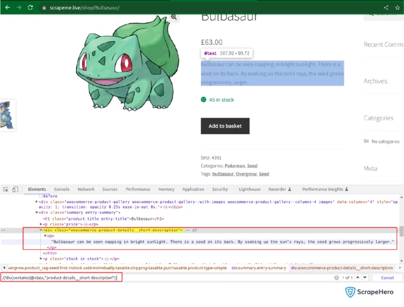Click the main Bulbasaur product image
Viewport: 404px width, 307px height.
point(128,63)
